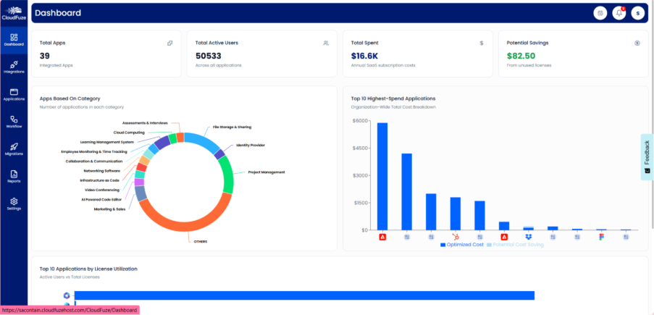Click the Total Apps card
This screenshot has width=654, height=315.
click(106, 54)
